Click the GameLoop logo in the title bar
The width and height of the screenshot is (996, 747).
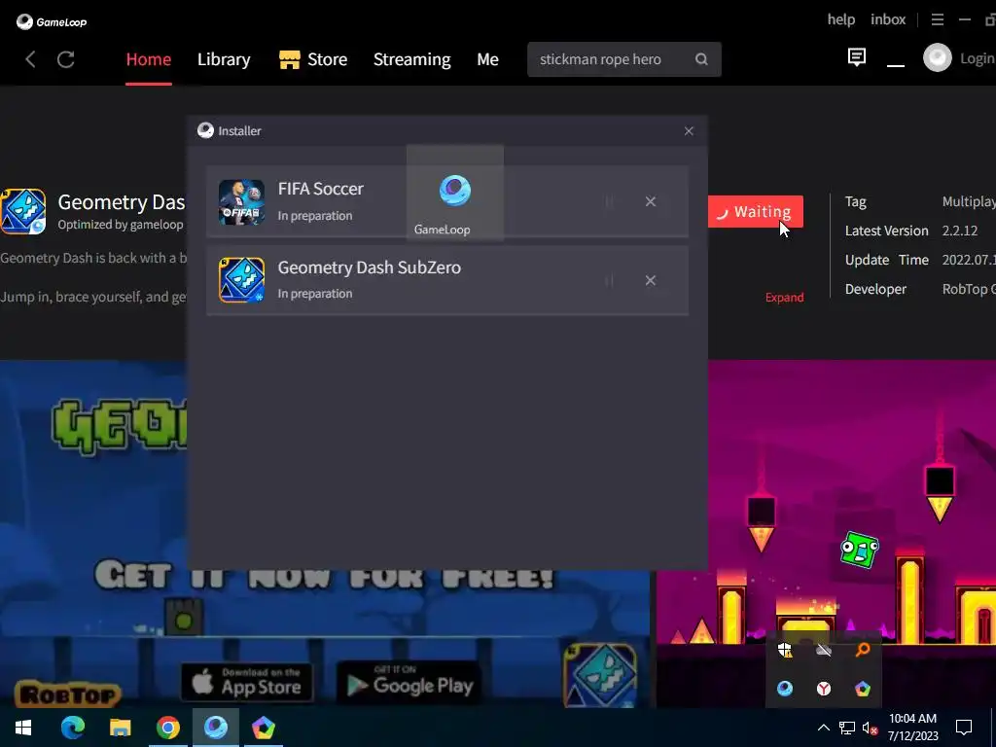click(x=52, y=22)
